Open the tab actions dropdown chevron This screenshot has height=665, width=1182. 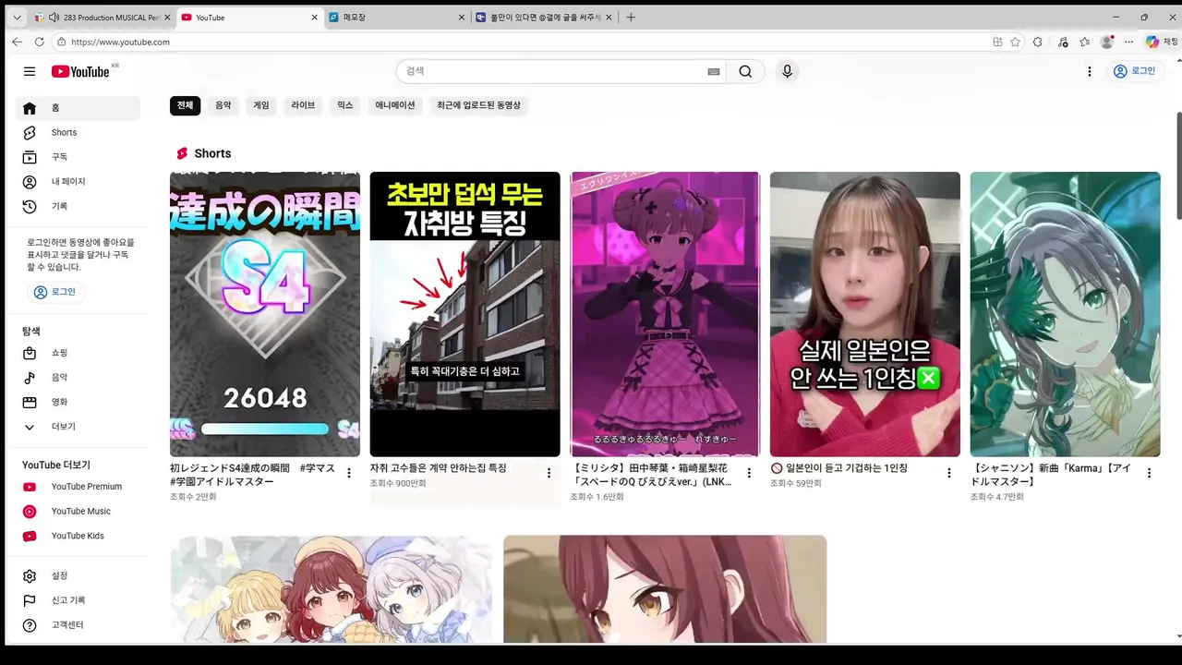point(17,18)
